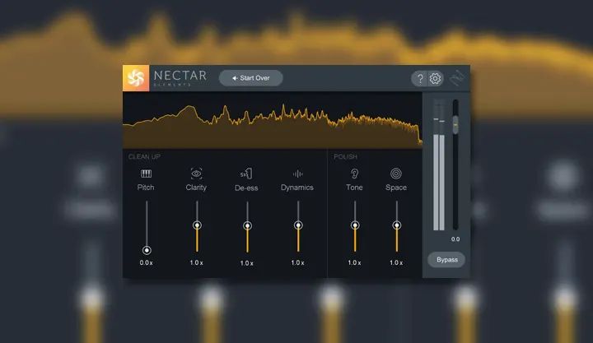Image resolution: width=593 pixels, height=343 pixels.
Task: Click the Clarity slider handle
Action: tap(197, 225)
